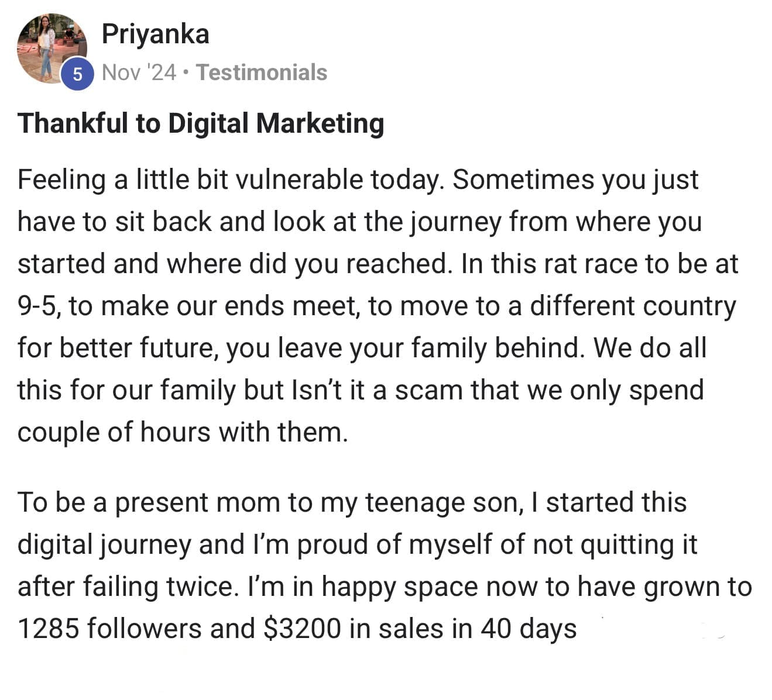Click the dot separator before Testimonials

point(186,73)
